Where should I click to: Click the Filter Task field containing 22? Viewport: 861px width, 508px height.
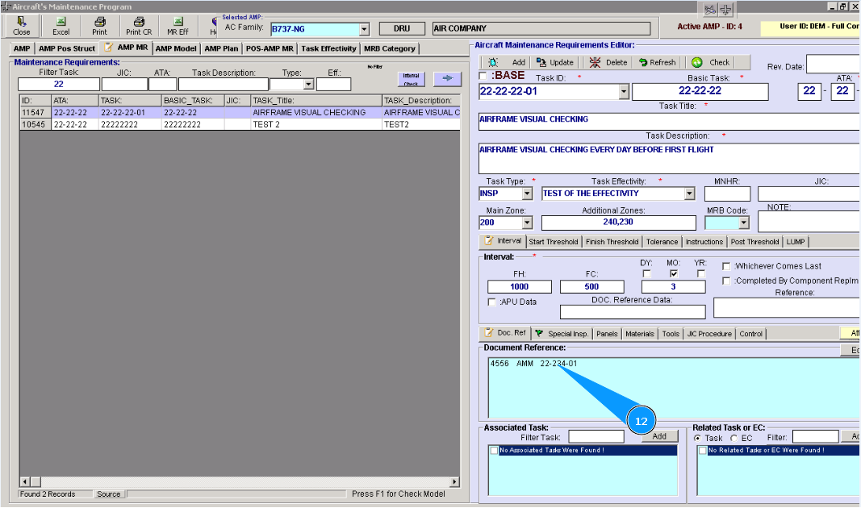pyautogui.click(x=59, y=84)
